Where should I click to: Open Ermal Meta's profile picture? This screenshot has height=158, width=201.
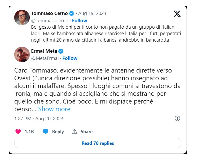click(22, 54)
